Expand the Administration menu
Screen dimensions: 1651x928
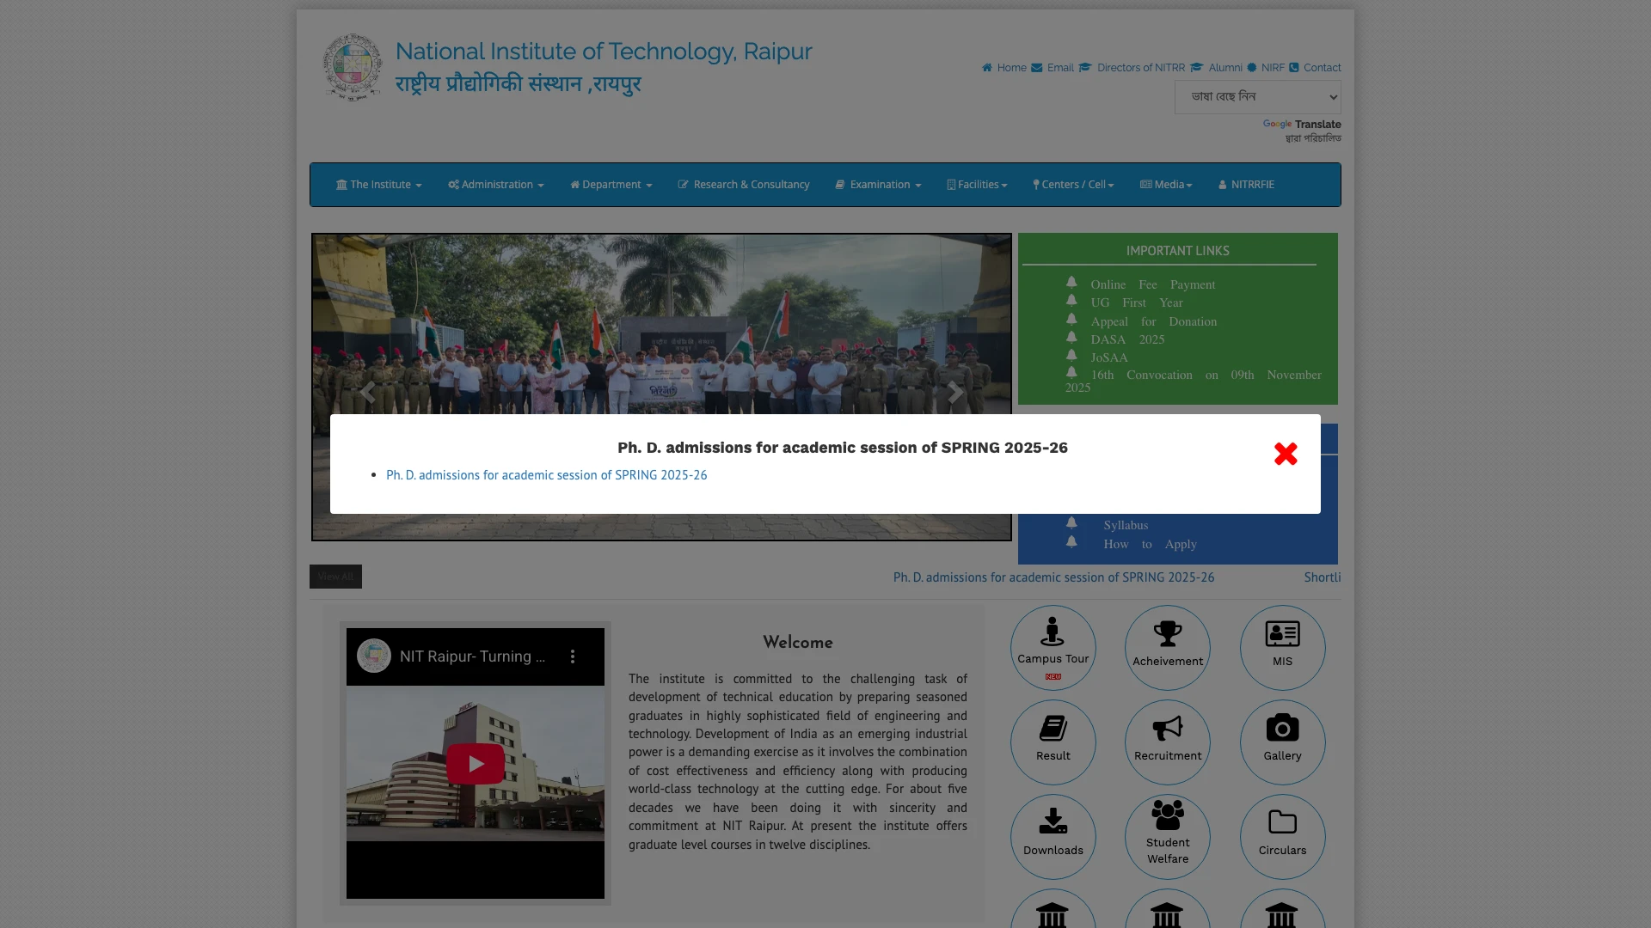click(x=495, y=185)
